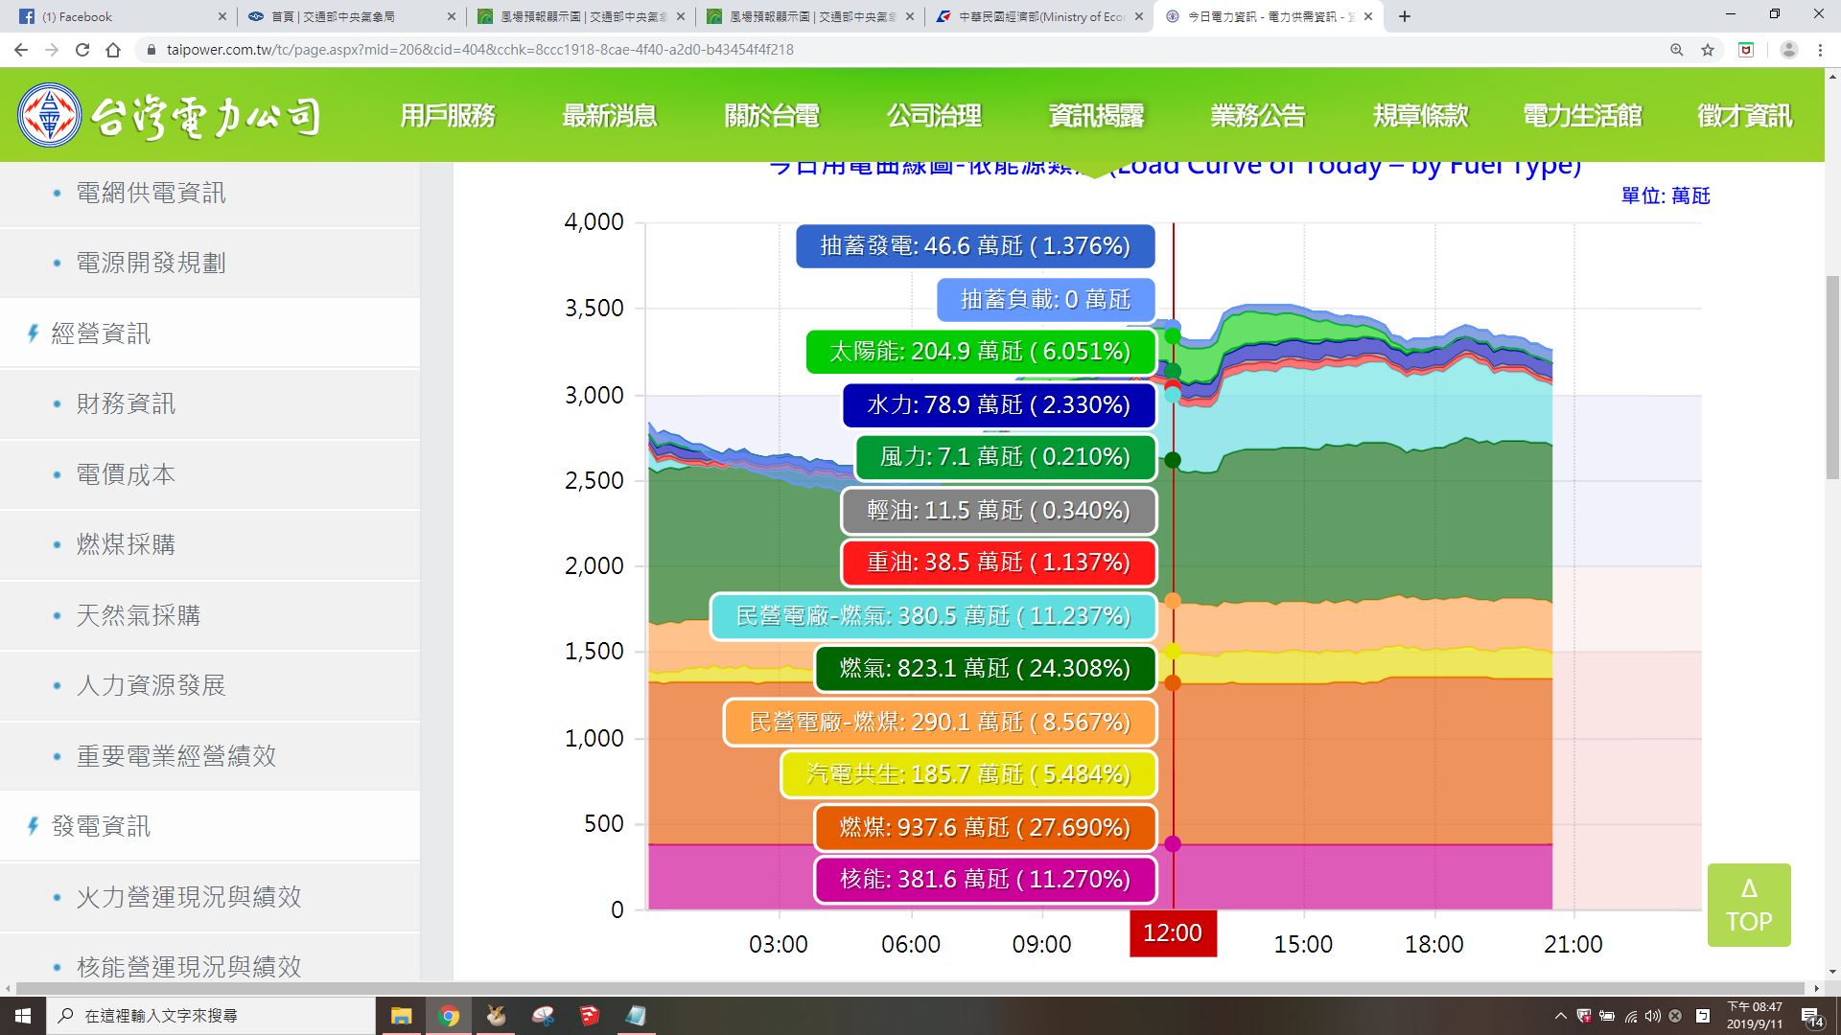Open the 業務公告 menu

1258,116
